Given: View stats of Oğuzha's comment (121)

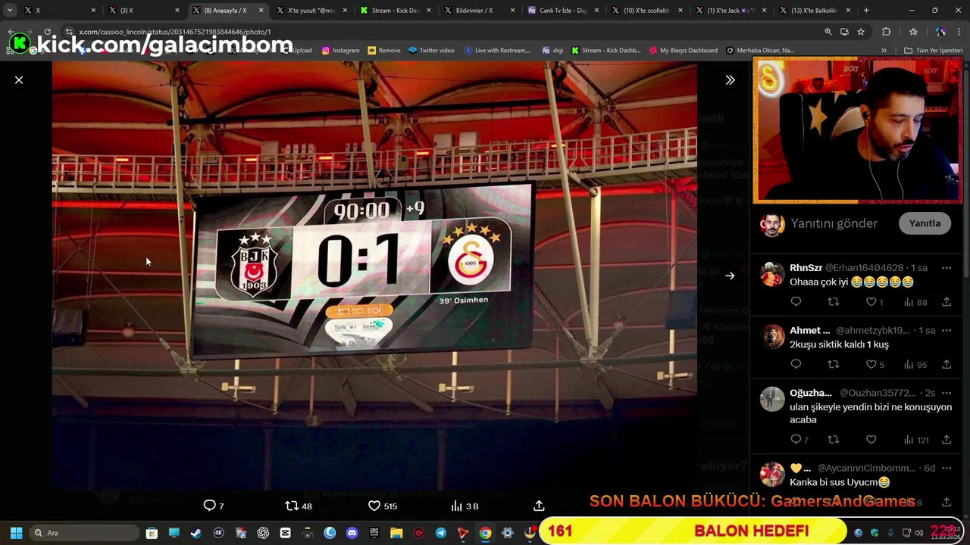Looking at the screenshot, I should (916, 440).
